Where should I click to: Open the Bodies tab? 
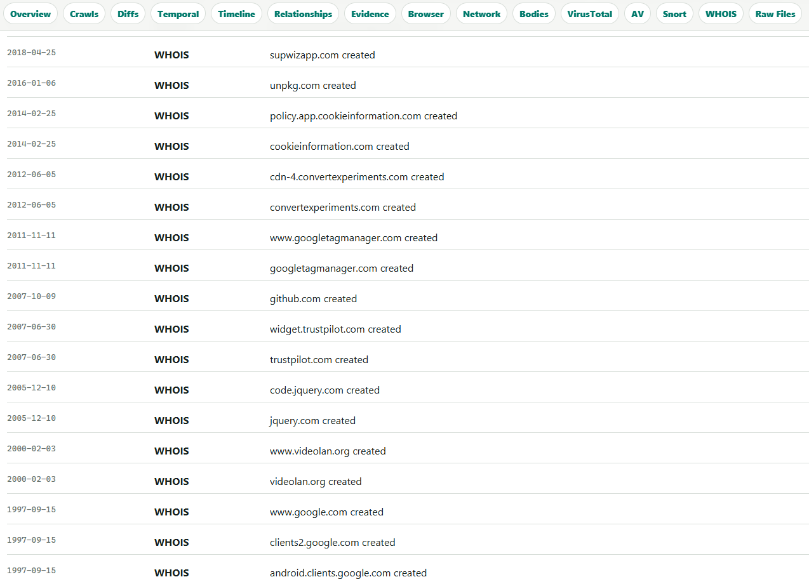pyautogui.click(x=534, y=14)
